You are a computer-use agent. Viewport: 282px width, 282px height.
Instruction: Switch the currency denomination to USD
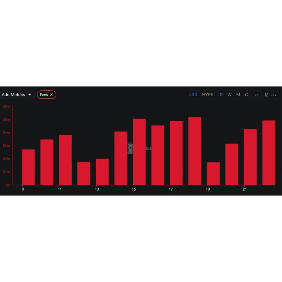click(x=193, y=95)
